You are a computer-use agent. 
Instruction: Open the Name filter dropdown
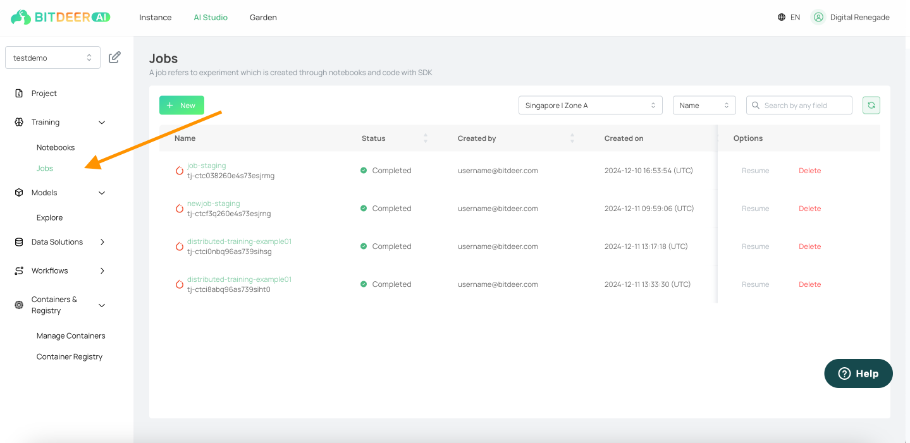[704, 106]
